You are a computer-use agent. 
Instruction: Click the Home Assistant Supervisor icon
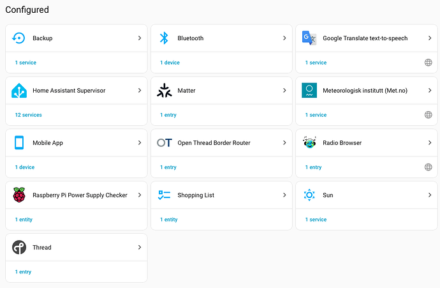(x=18, y=91)
